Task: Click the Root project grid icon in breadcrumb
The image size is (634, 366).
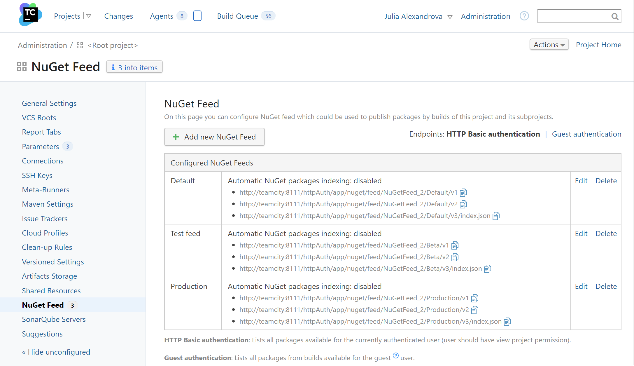Action: click(x=80, y=45)
